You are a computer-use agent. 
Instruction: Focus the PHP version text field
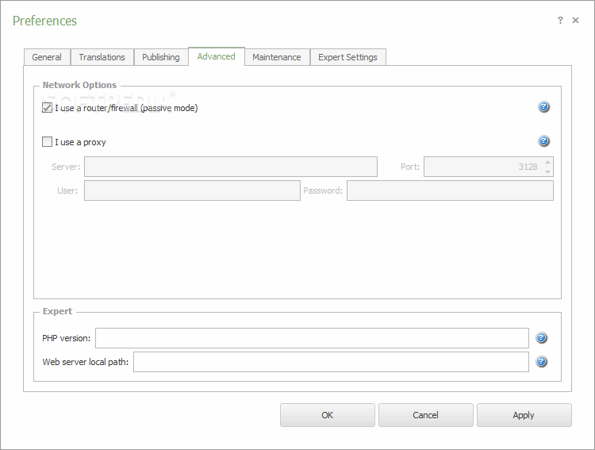point(311,338)
